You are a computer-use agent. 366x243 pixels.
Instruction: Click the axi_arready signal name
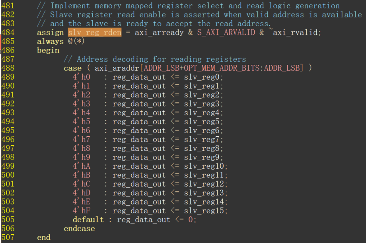pyautogui.click(x=159, y=33)
